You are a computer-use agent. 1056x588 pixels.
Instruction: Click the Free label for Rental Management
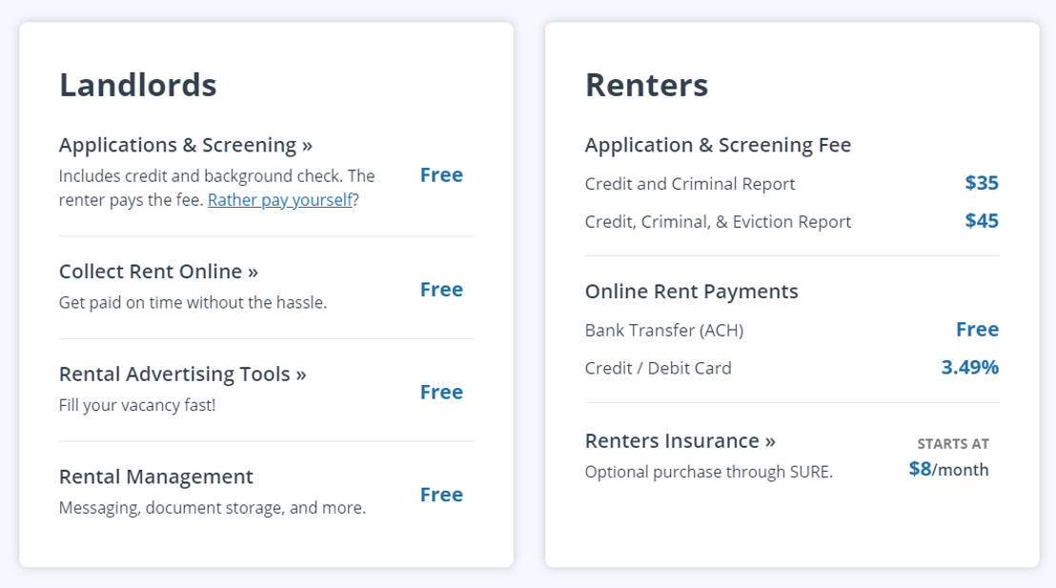coord(441,495)
